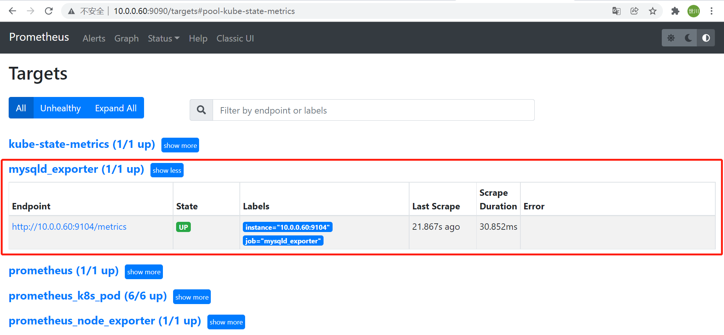This screenshot has width=724, height=335.
Task: Switch to light theme sun icon
Action: click(671, 38)
